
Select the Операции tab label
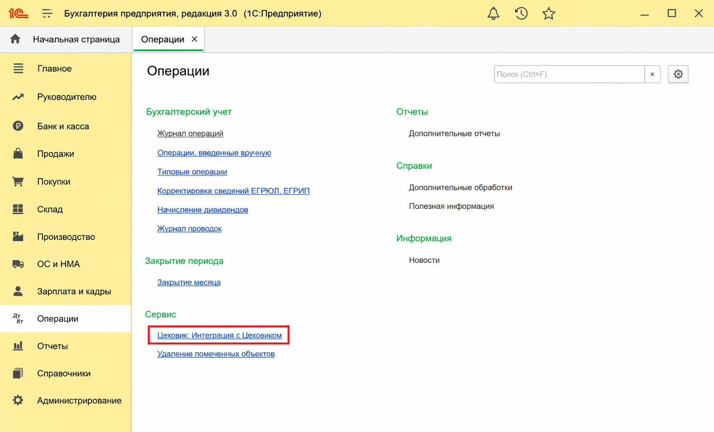tap(162, 39)
